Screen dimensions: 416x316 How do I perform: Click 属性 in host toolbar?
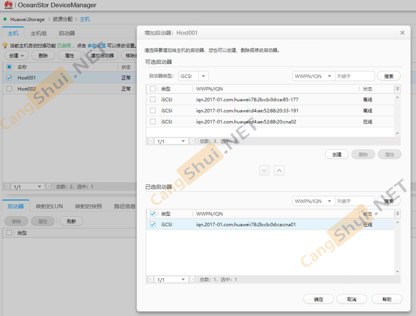(x=69, y=56)
